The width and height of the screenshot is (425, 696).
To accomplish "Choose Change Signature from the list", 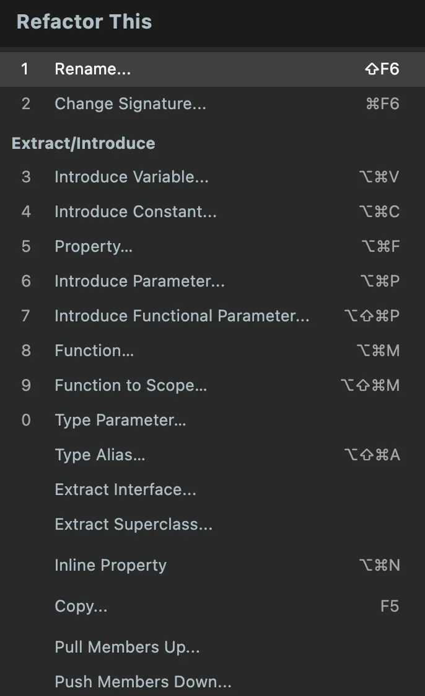I will point(130,104).
